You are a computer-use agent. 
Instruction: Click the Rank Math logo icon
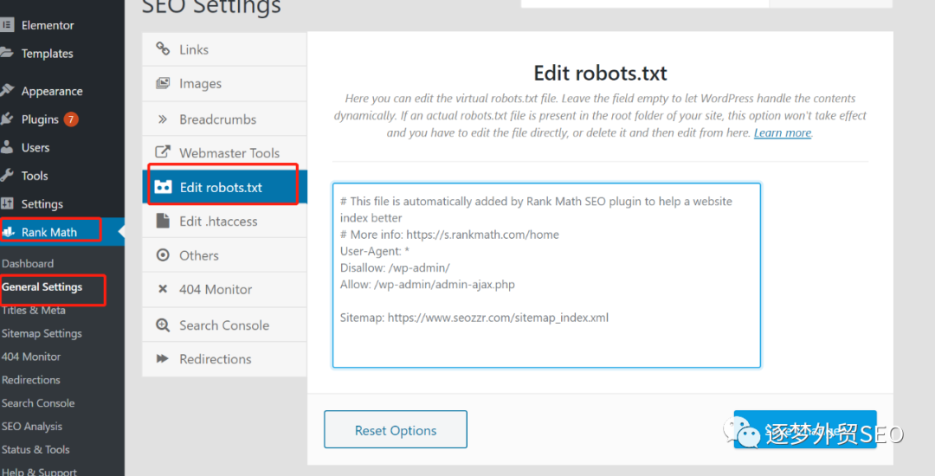[9, 232]
